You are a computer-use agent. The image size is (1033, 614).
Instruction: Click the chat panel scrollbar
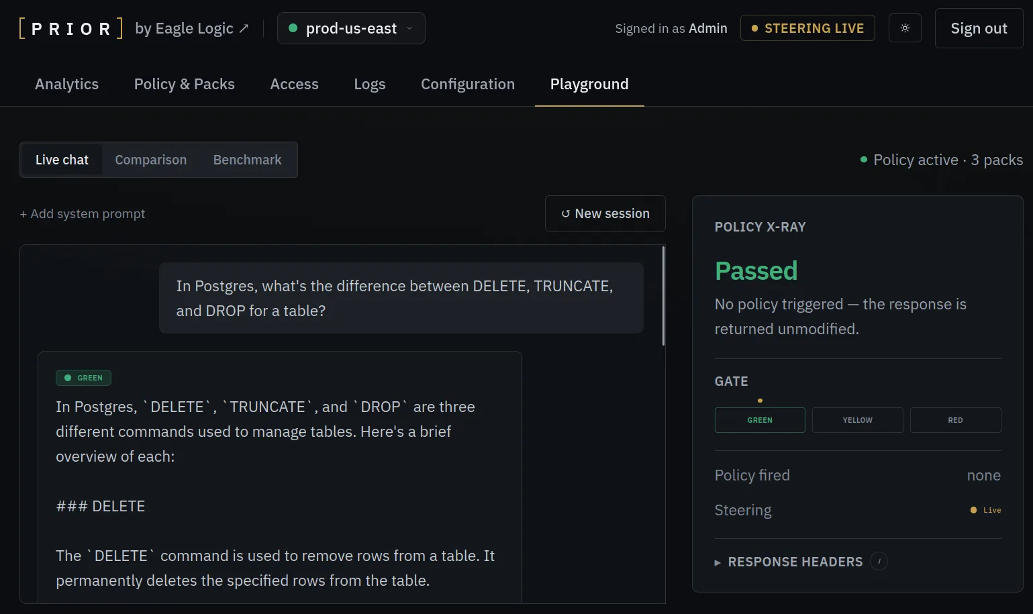coord(663,296)
